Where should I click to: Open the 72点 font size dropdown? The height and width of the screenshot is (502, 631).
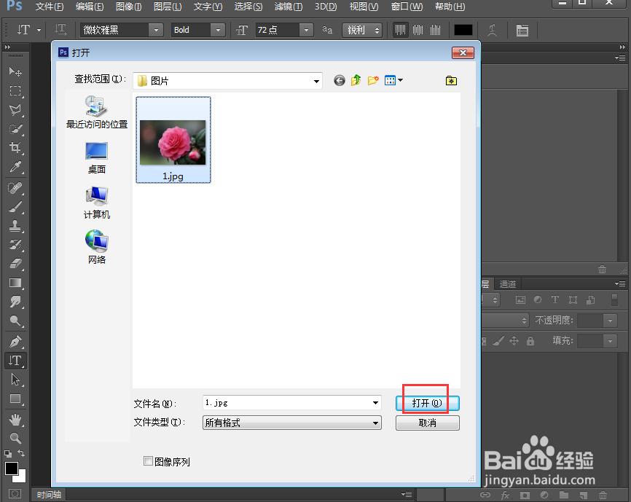click(x=306, y=30)
